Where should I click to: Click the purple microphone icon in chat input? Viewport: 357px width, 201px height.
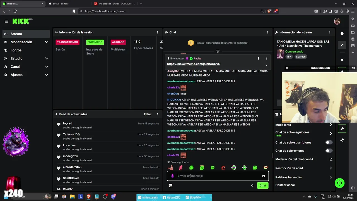pos(172,176)
